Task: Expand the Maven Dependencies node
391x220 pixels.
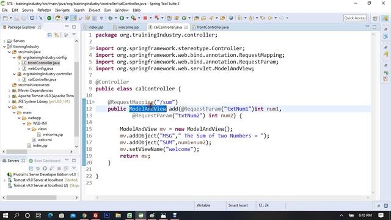Action: tap(10, 90)
